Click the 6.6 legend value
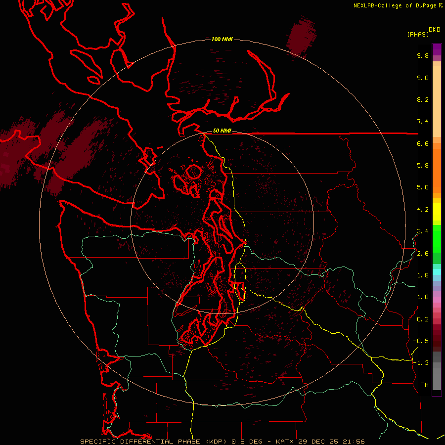445x445 pixels. click(x=423, y=143)
